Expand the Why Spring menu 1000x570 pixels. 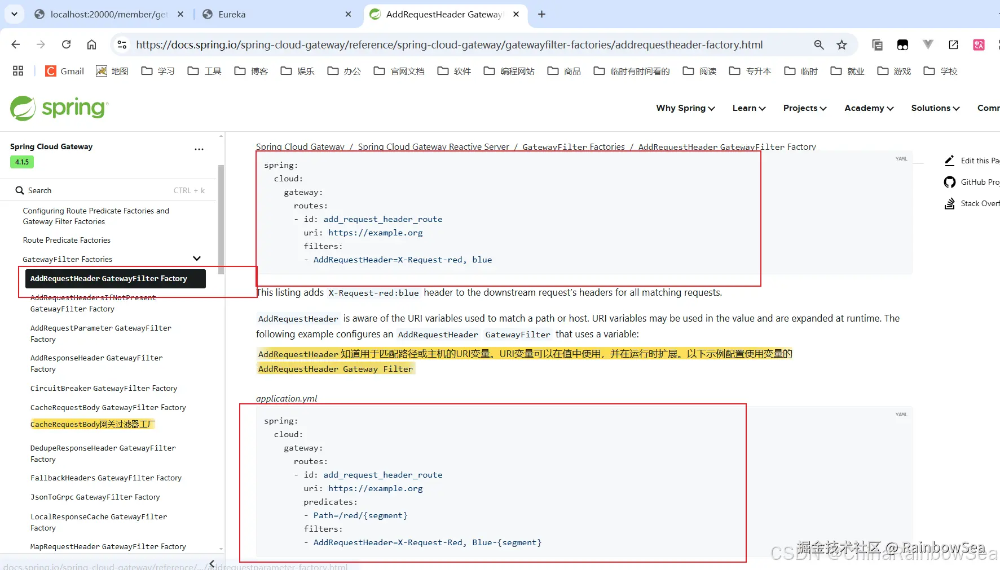[685, 108]
